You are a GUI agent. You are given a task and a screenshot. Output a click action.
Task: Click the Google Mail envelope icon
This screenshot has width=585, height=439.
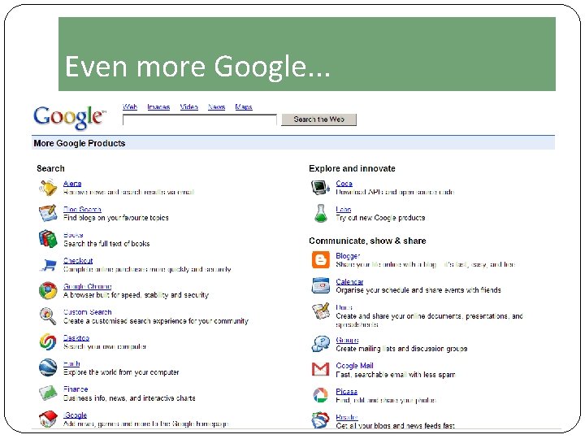[320, 369]
